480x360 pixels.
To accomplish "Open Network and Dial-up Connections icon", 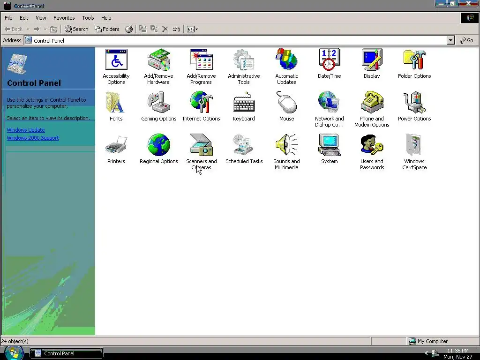I will point(329,103).
